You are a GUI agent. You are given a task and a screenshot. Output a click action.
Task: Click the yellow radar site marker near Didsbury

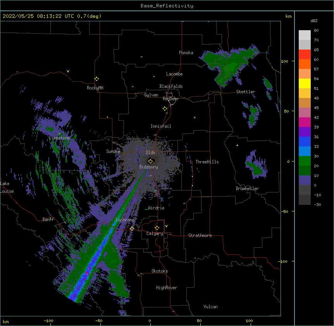(150, 161)
